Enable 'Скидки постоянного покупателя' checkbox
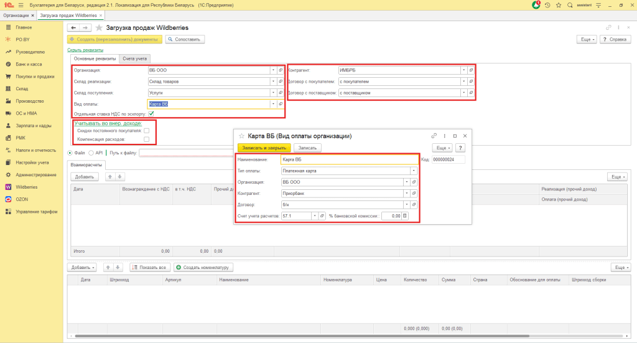Image resolution: width=637 pixels, height=343 pixels. tap(146, 131)
